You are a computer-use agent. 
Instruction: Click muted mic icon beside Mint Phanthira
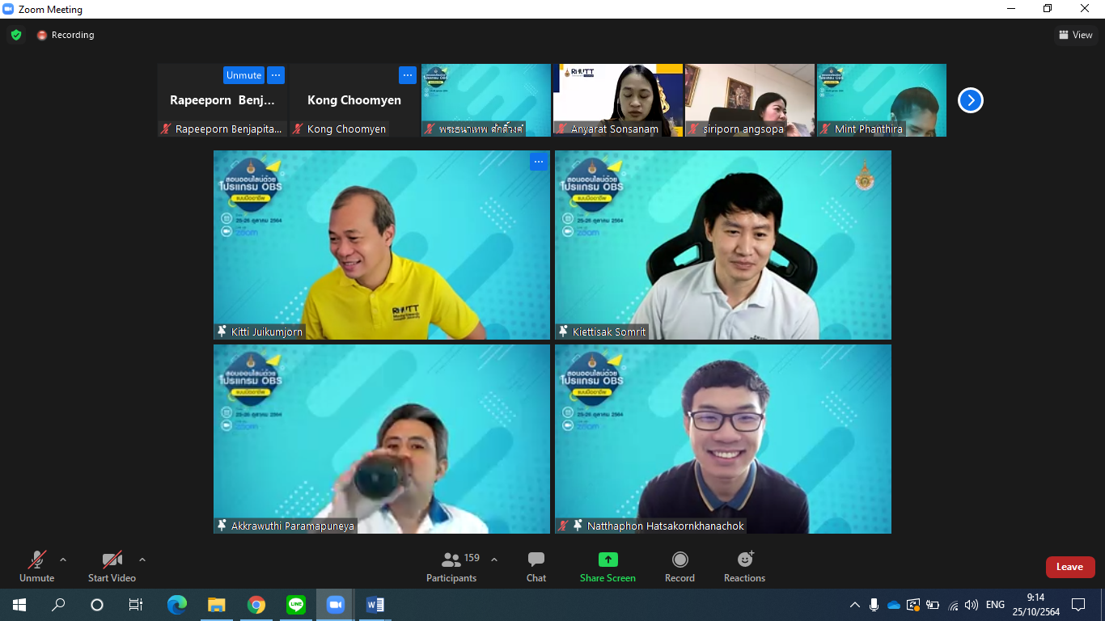pos(825,129)
